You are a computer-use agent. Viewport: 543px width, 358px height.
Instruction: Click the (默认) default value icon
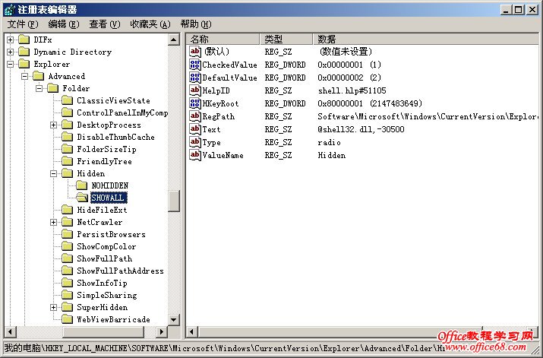click(195, 52)
